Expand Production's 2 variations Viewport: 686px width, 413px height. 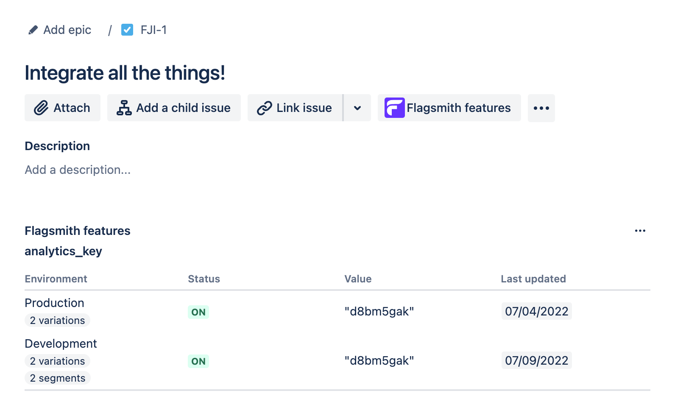tap(57, 321)
